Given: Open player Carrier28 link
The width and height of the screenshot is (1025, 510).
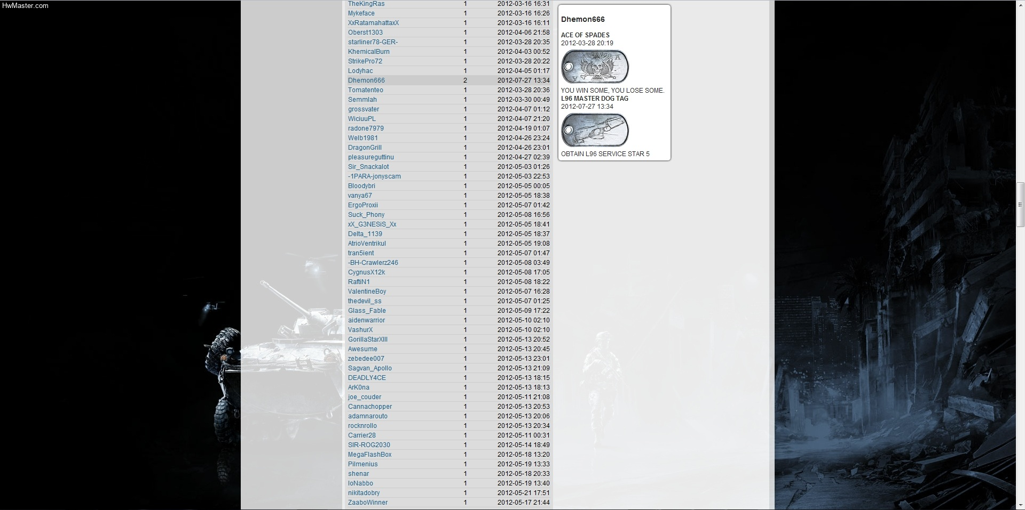Looking at the screenshot, I should (362, 435).
